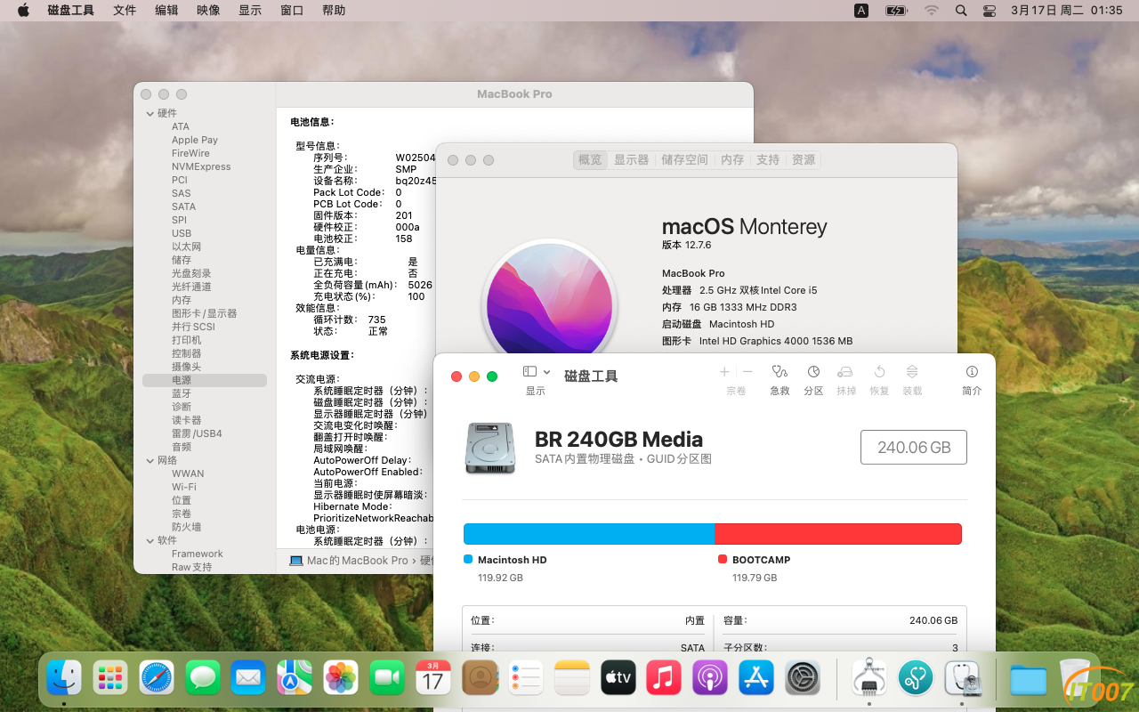
Task: Open the 编辑 menu in menu bar
Action: click(x=166, y=11)
